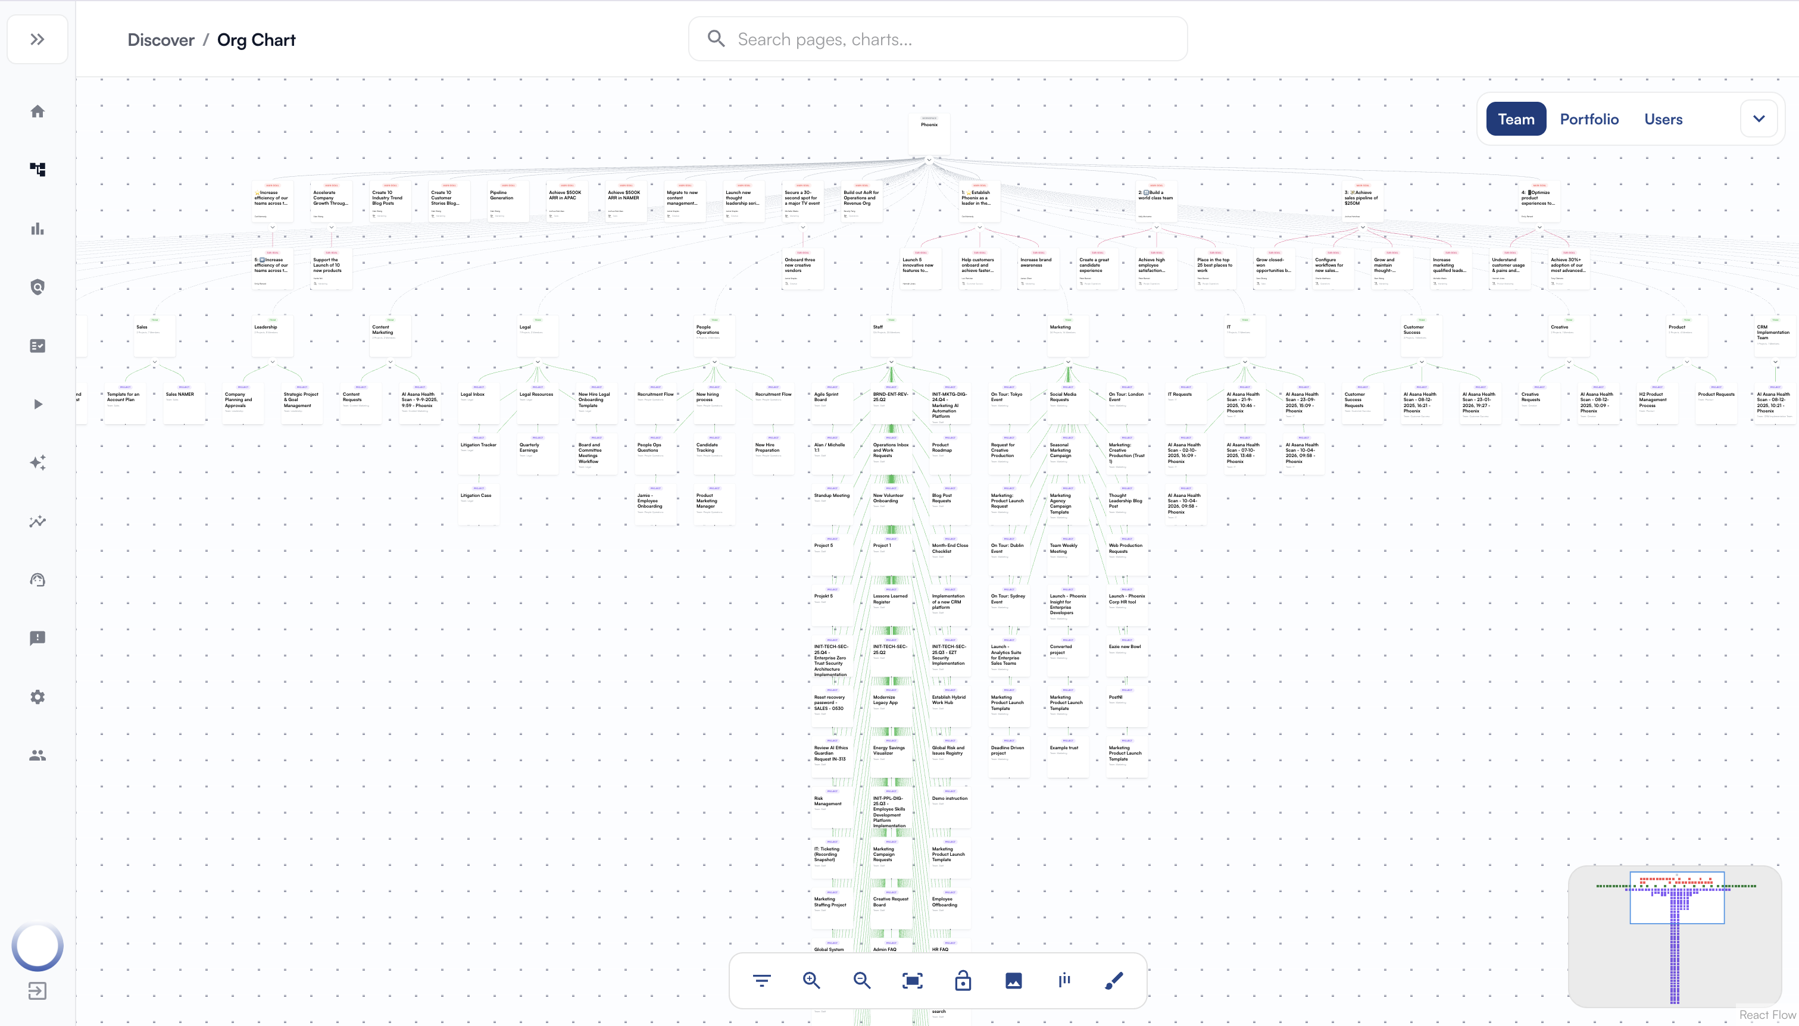The image size is (1799, 1026).
Task: Open the AI sparkles sidebar icon
Action: [38, 462]
